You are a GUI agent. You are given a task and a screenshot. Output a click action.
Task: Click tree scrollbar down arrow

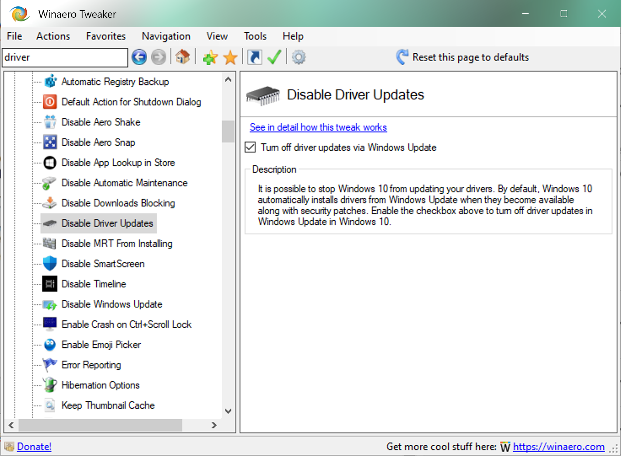(228, 411)
